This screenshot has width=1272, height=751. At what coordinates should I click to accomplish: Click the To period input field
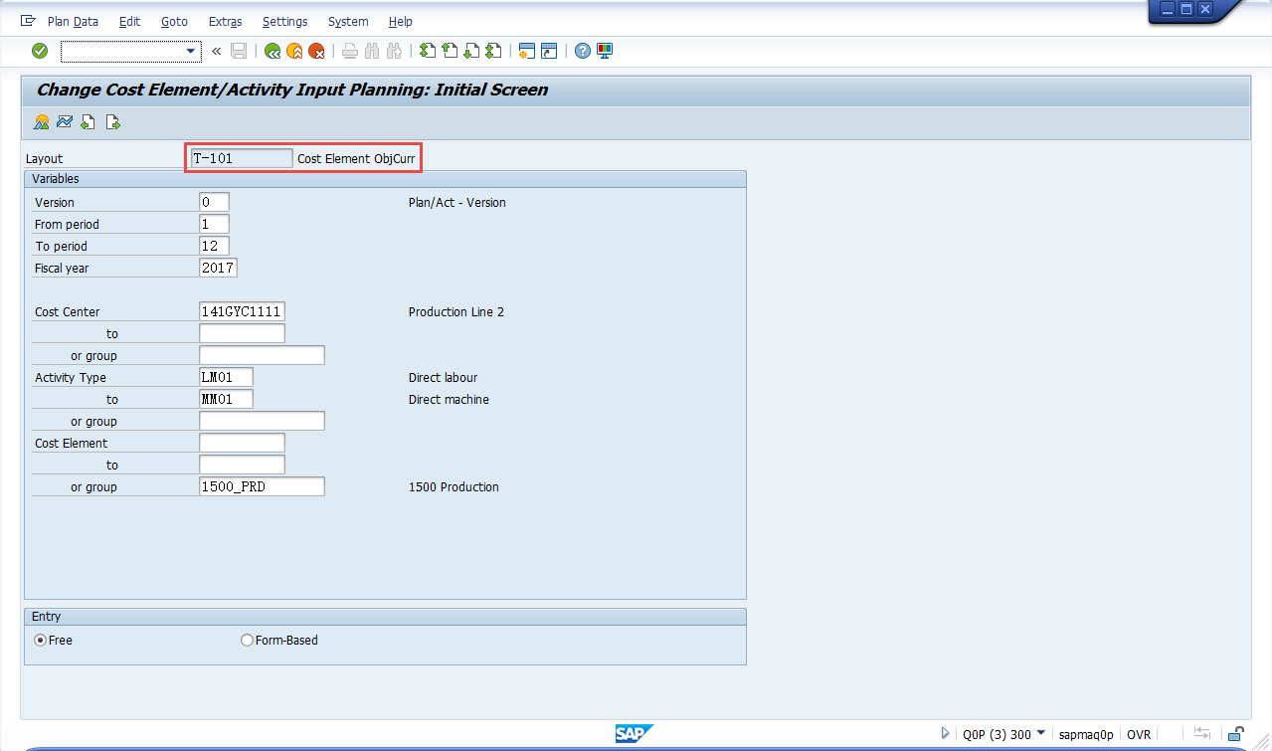click(214, 246)
